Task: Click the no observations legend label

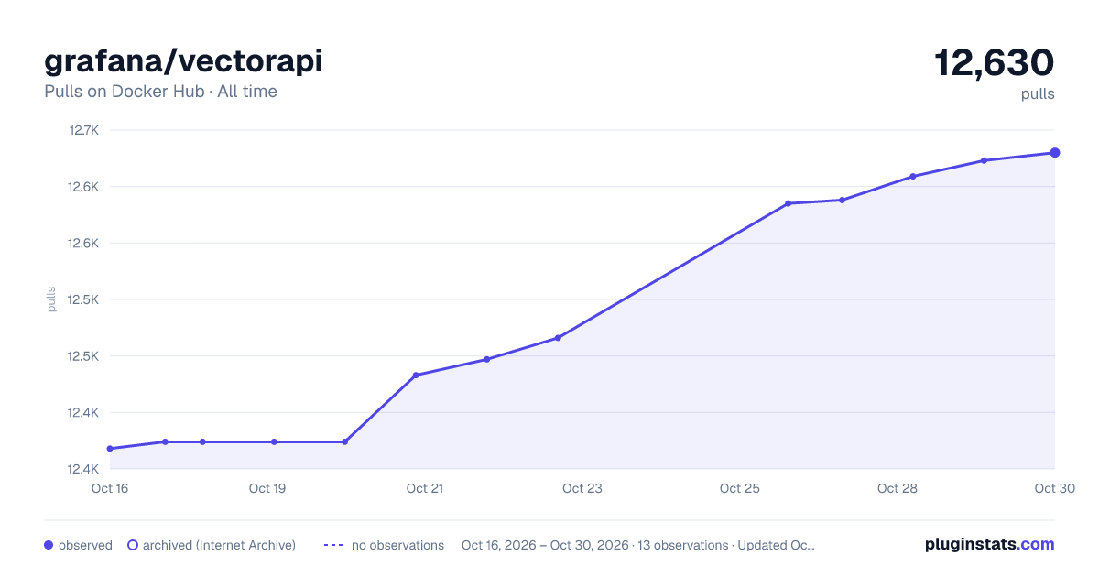Action: point(397,545)
